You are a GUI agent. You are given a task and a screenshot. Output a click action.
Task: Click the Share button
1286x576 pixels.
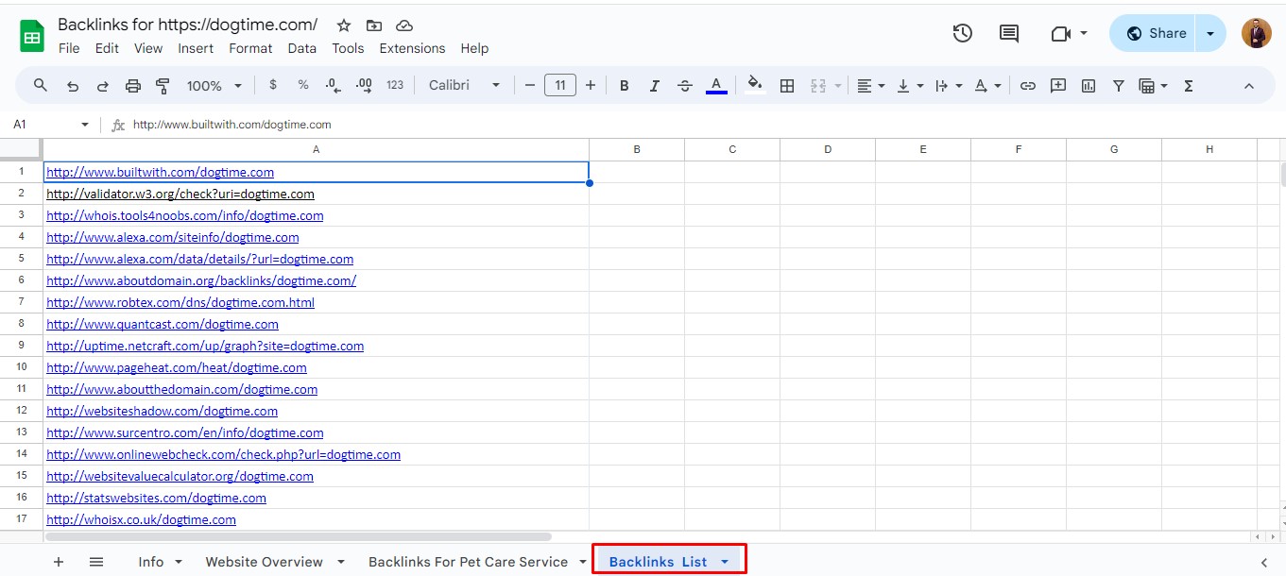1155,33
